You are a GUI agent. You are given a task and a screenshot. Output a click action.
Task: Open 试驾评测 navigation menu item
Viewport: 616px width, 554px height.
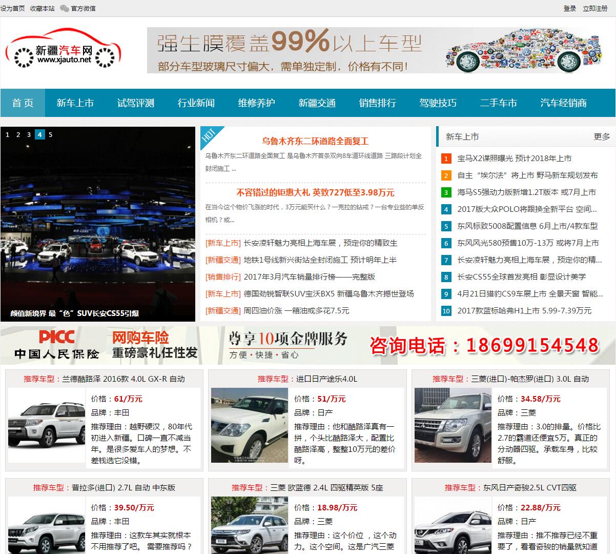point(135,103)
